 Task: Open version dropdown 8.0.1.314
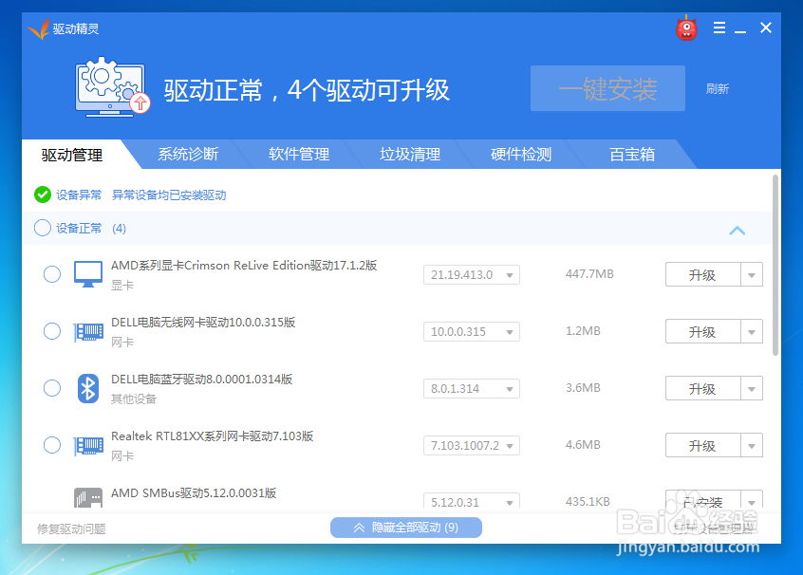click(472, 389)
